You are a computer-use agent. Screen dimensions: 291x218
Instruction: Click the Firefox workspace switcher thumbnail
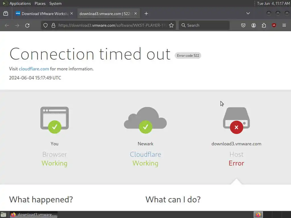coord(258,215)
